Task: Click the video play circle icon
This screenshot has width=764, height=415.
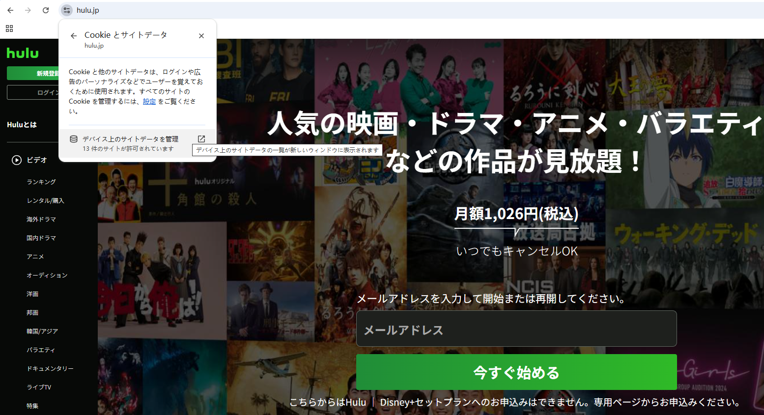Action: pos(17,160)
